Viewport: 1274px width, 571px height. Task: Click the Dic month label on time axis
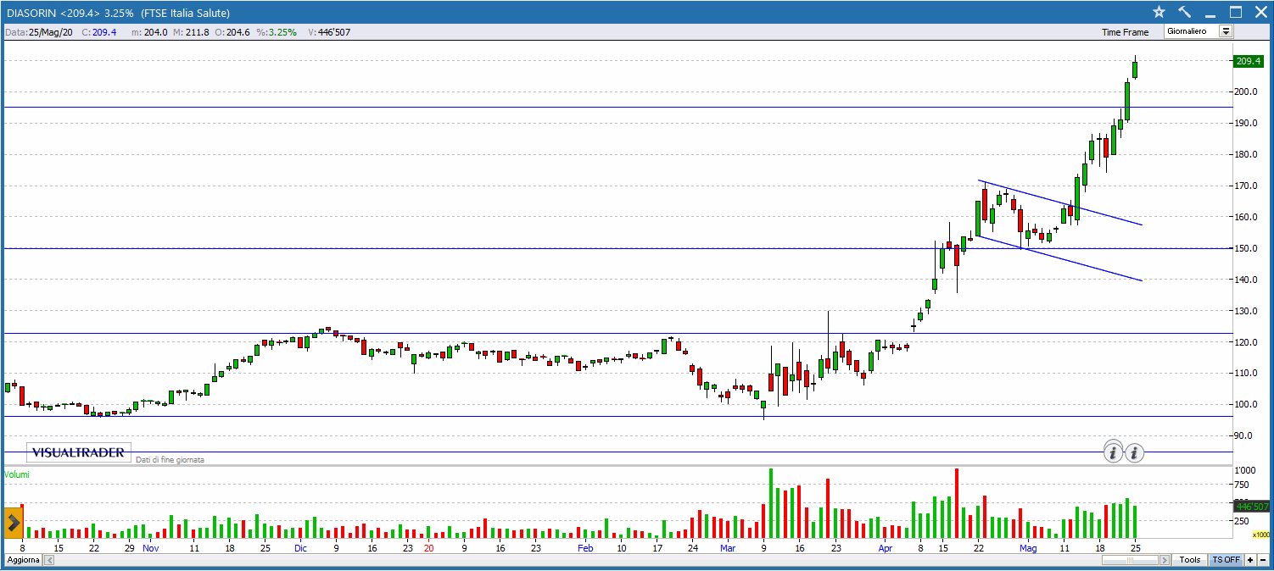coord(300,548)
